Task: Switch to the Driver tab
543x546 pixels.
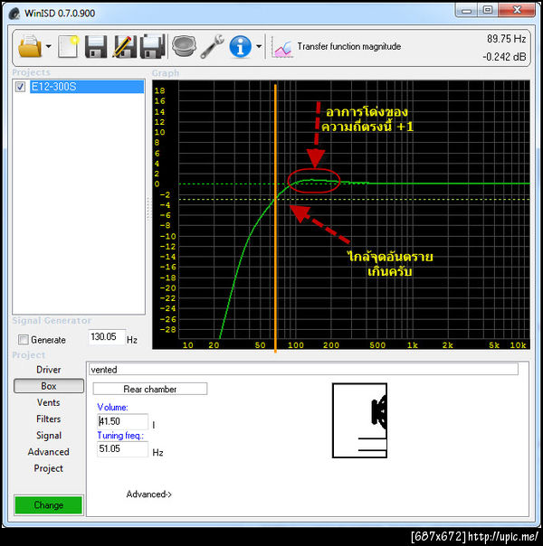Action: (49, 370)
